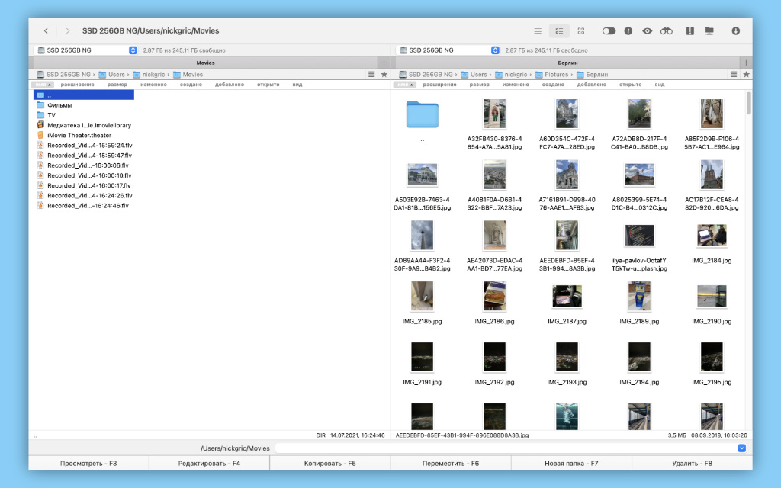The height and width of the screenshot is (488, 781).
Task: Select the IMG_2189.jpg thumbnail
Action: 639,302
